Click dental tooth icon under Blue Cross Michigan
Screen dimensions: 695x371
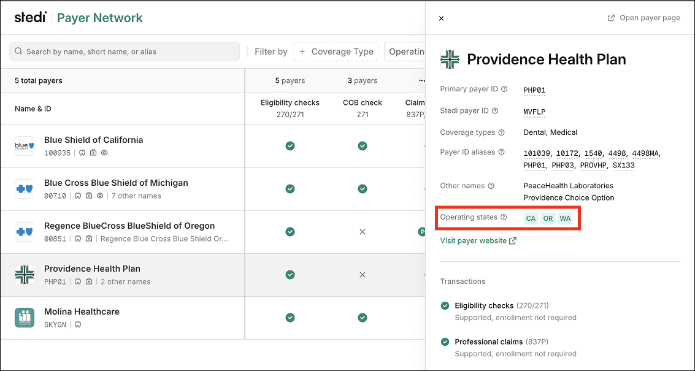coord(77,196)
